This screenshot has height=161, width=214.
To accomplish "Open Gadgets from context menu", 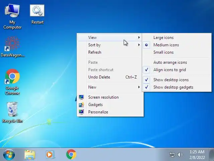I will tap(110, 105).
